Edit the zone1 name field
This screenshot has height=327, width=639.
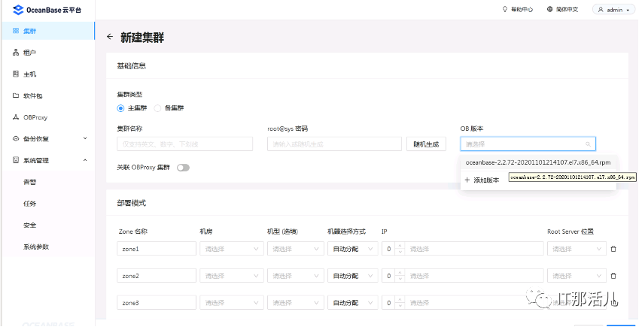[157, 248]
